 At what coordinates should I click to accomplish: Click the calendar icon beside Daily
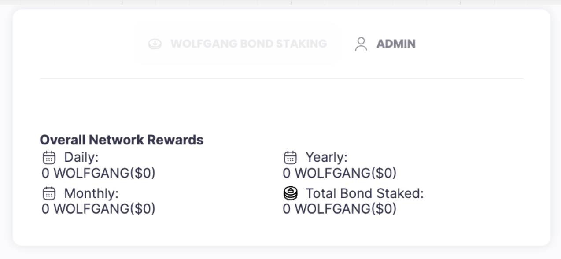49,157
